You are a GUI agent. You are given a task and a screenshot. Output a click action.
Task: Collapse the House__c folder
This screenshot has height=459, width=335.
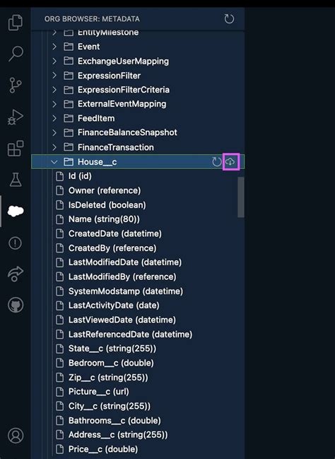(x=54, y=162)
